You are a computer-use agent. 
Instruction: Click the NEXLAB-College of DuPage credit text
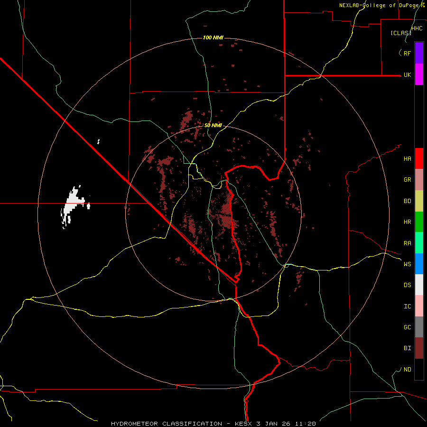tap(381, 5)
